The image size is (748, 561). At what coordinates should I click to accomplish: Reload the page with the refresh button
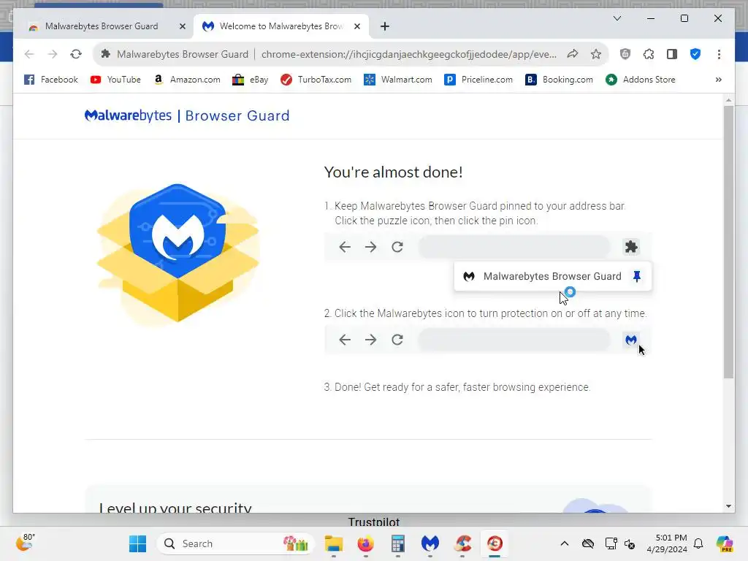76,54
